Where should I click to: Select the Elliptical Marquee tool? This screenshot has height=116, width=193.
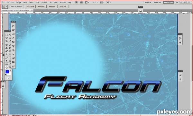click(x=6, y=35)
